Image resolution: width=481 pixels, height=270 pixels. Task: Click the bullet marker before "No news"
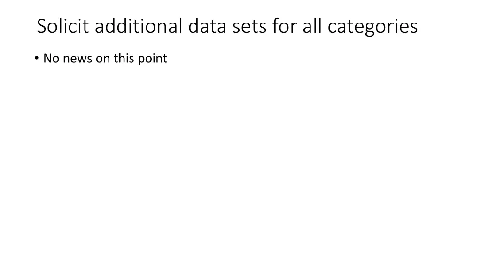tap(36, 58)
